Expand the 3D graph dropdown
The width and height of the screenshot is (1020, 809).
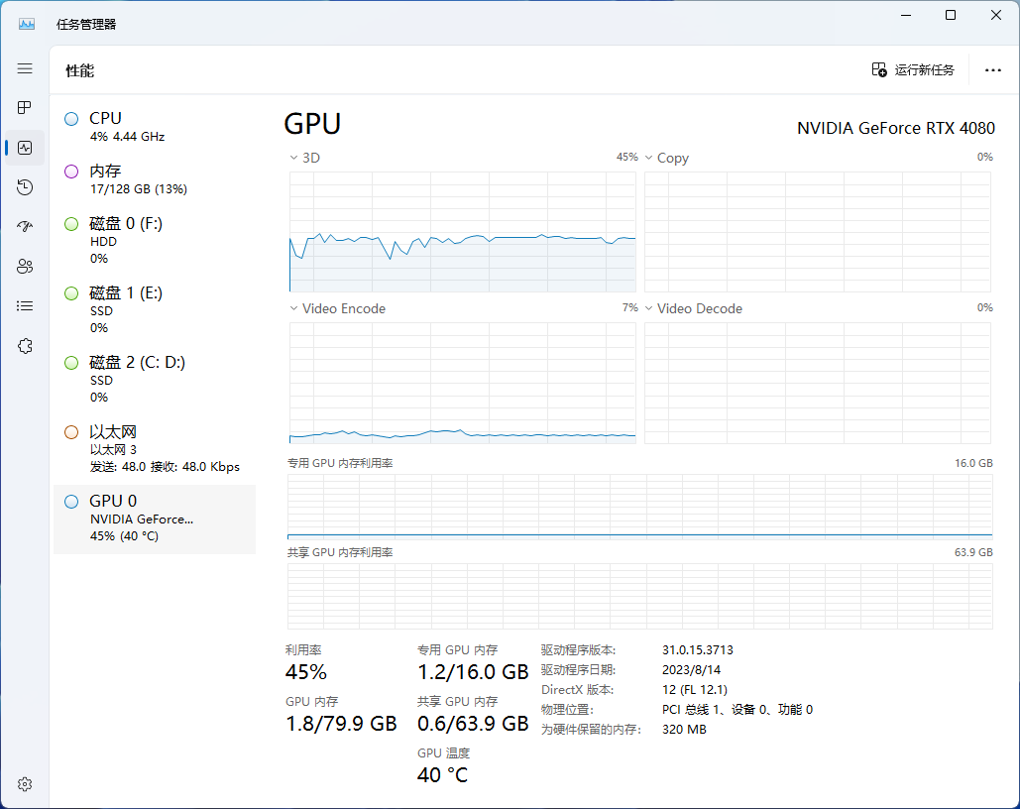tap(294, 158)
